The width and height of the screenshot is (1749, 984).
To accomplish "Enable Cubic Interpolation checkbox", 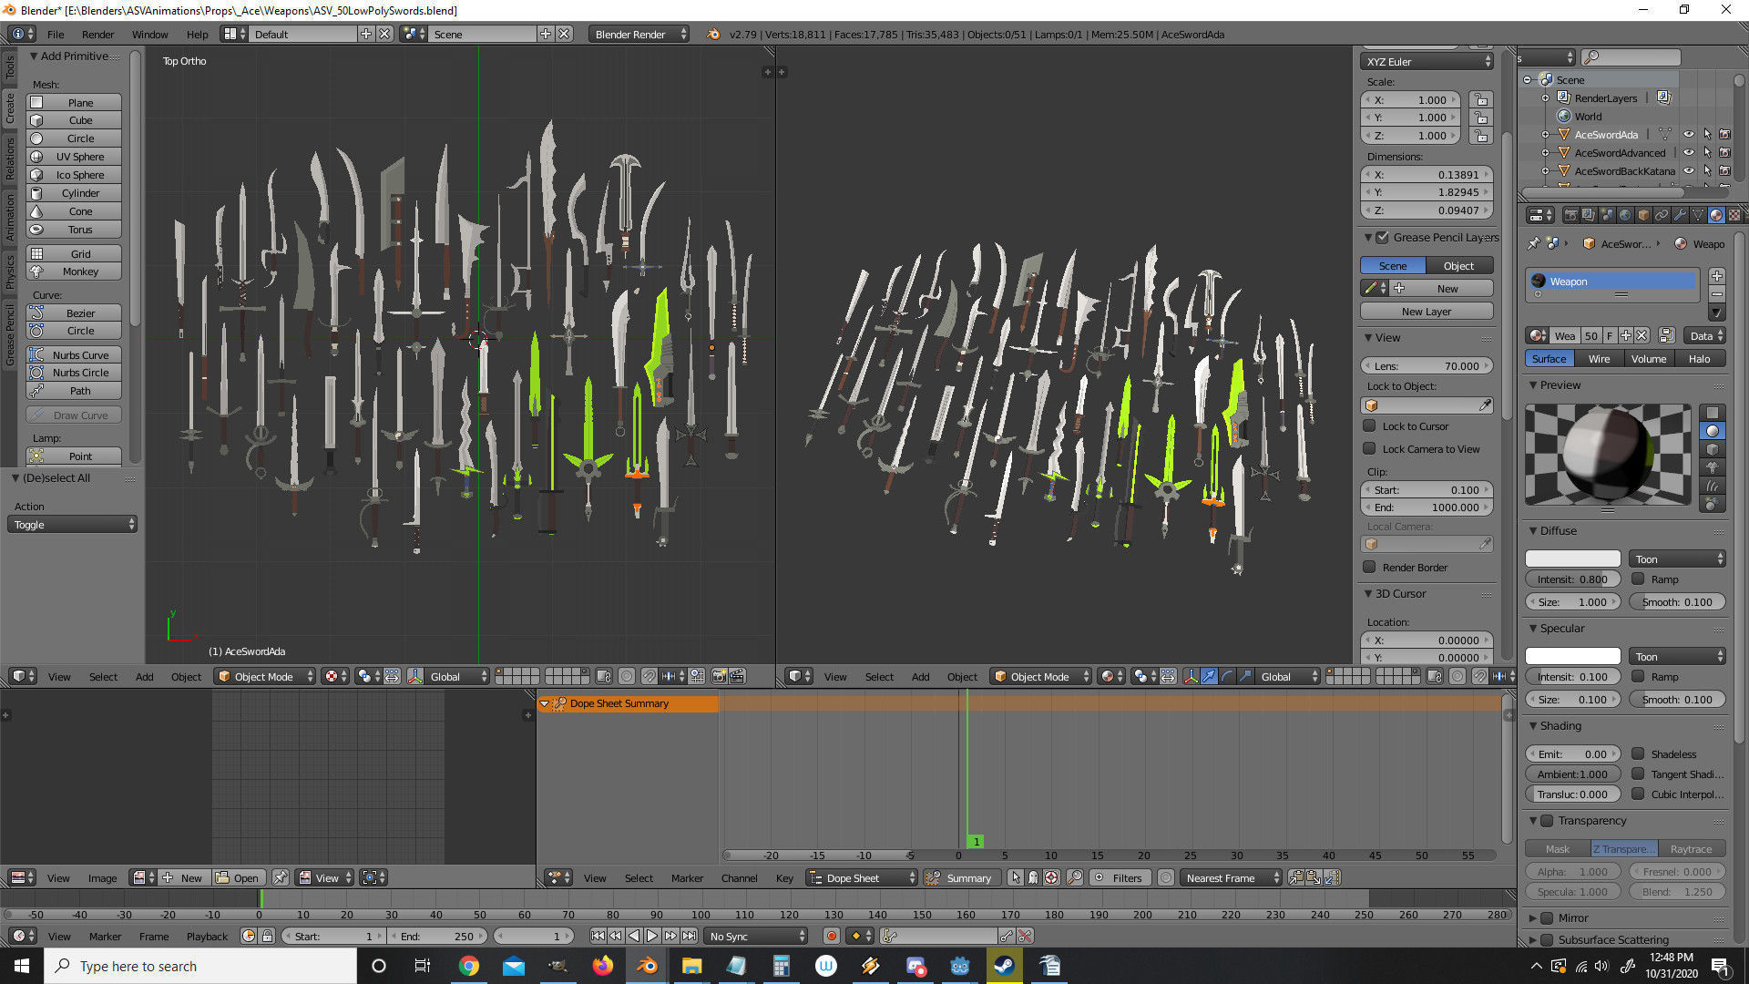I will (x=1638, y=794).
